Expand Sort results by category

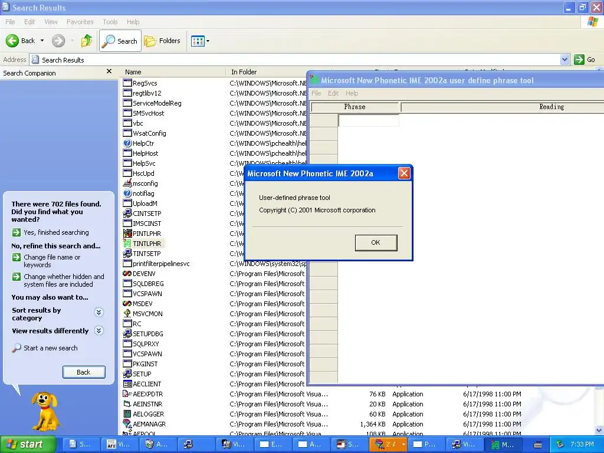[x=99, y=312]
